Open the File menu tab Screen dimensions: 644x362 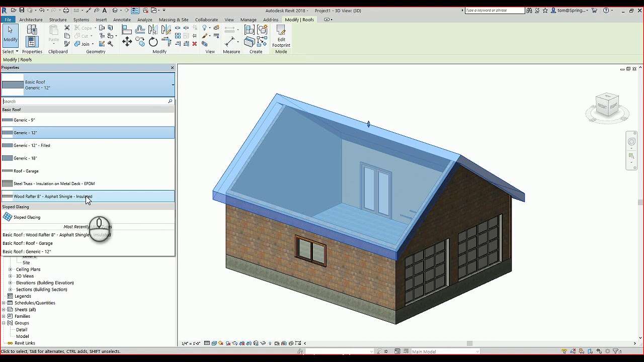[x=8, y=20]
